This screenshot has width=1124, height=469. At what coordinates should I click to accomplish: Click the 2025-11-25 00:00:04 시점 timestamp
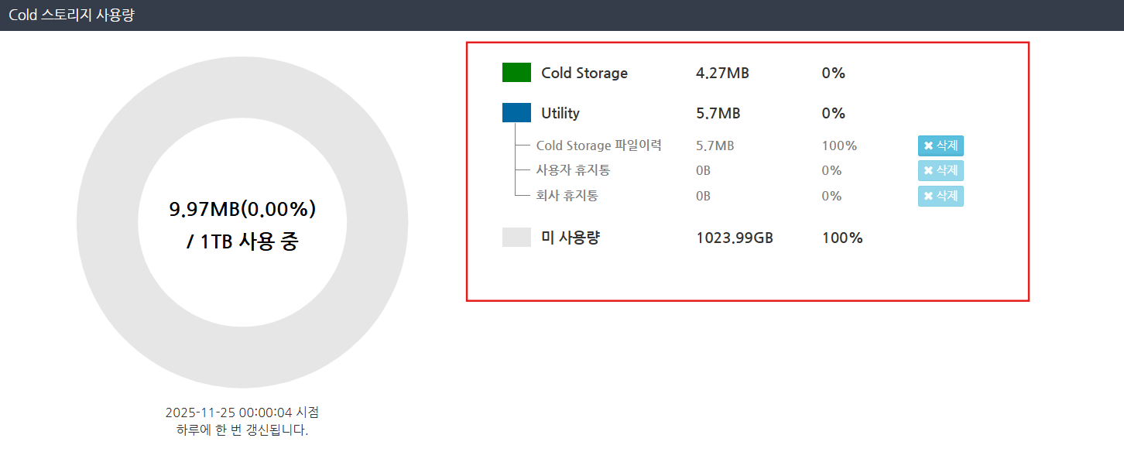[x=242, y=413]
